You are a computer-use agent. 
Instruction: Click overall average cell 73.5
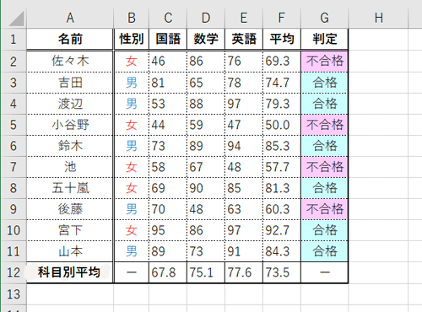coord(282,272)
